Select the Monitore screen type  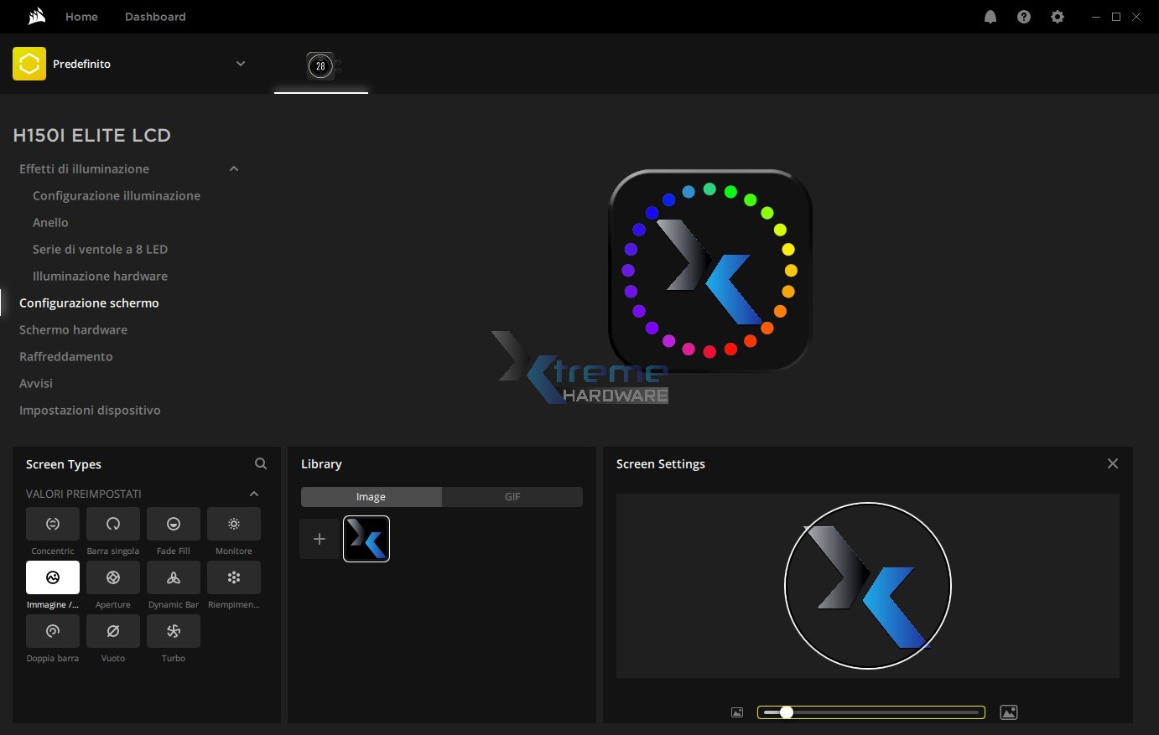[234, 524]
